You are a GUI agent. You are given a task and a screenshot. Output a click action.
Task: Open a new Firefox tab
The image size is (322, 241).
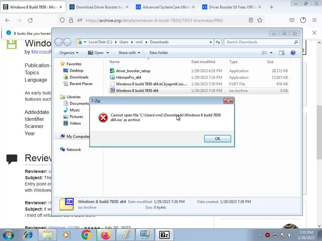271,7
